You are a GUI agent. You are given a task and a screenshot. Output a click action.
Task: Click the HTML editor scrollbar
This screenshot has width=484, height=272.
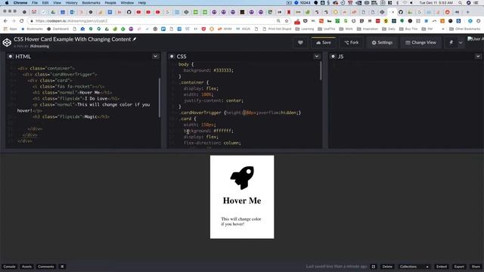tap(160, 97)
